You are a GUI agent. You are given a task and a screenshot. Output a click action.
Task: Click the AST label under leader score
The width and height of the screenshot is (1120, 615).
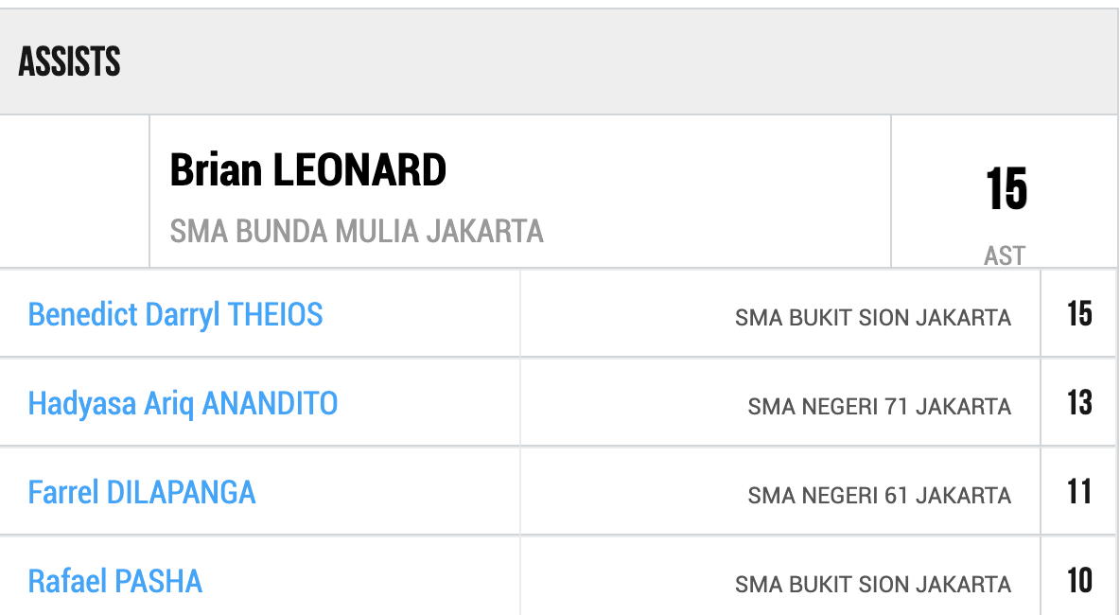(x=1005, y=255)
